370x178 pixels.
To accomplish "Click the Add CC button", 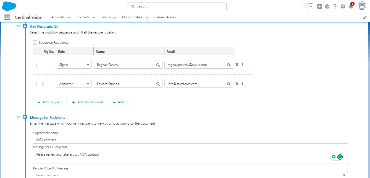I will [x=120, y=102].
